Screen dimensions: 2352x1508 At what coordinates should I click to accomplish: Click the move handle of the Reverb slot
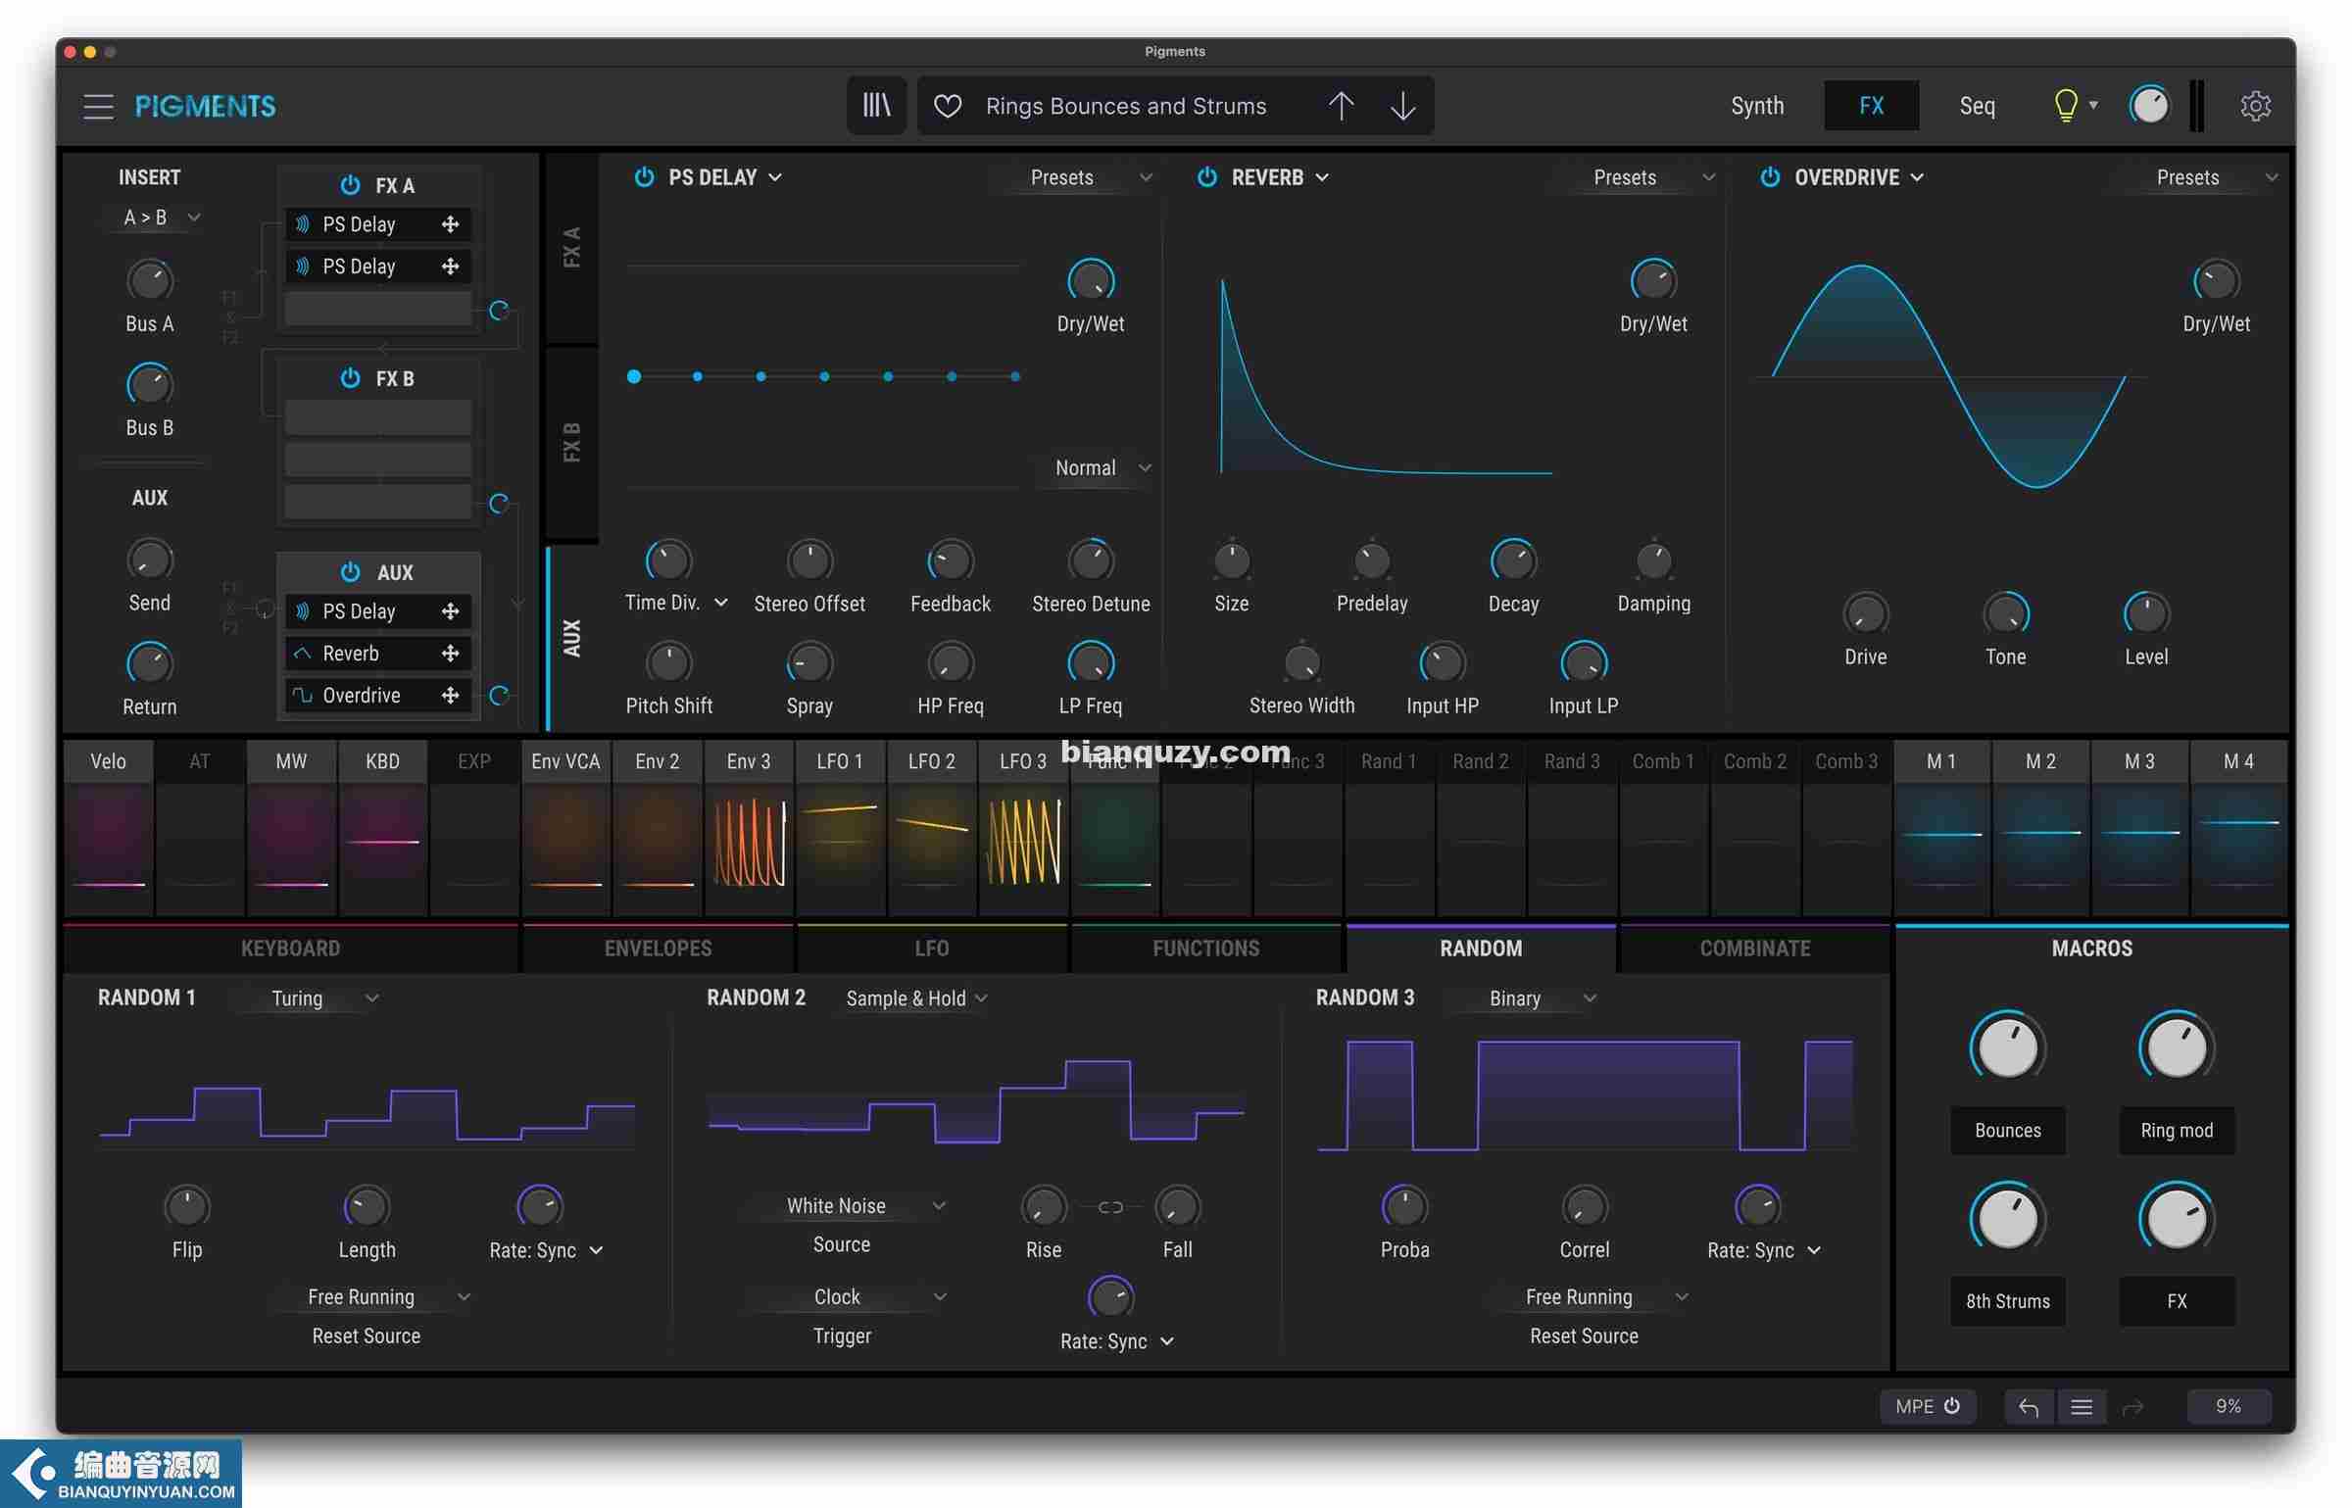coord(450,654)
